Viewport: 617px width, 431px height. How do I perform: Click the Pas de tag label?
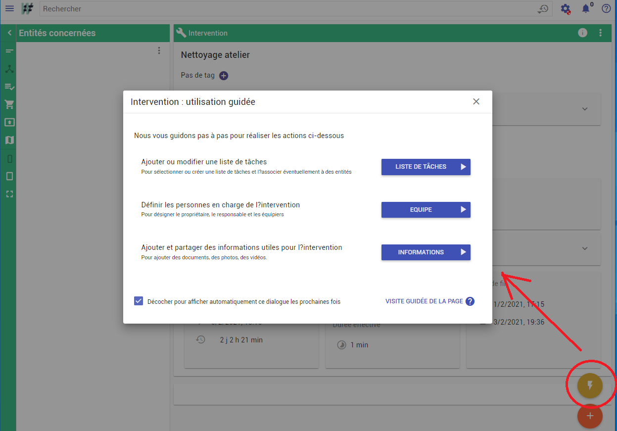point(198,76)
